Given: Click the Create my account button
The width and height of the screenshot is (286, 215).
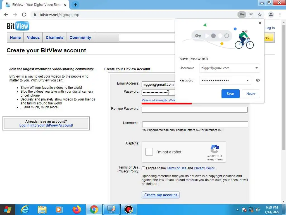Looking at the screenshot, I should [x=161, y=195].
